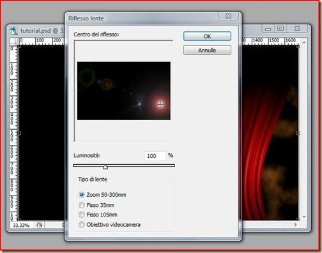Image resolution: width=322 pixels, height=253 pixels.
Task: Click the status bar icon beside the zoom percentage
Action: [x=40, y=225]
